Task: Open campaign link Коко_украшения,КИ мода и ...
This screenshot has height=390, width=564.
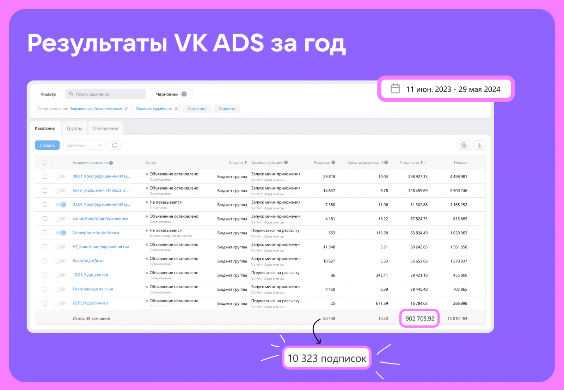Action: (101, 190)
